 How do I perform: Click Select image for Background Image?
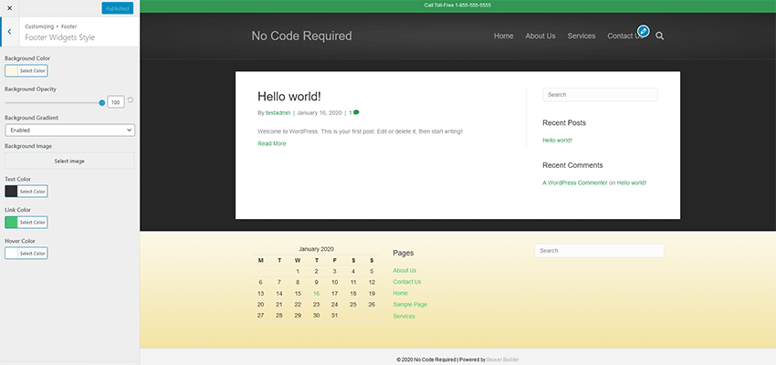pos(69,161)
